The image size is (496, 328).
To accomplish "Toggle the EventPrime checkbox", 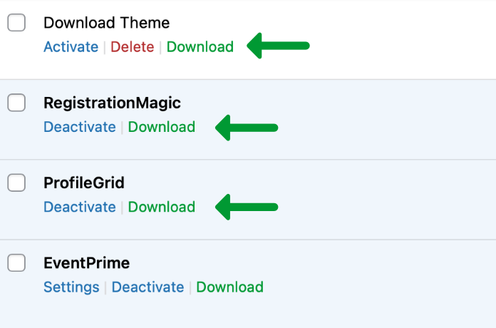I will [x=16, y=262].
